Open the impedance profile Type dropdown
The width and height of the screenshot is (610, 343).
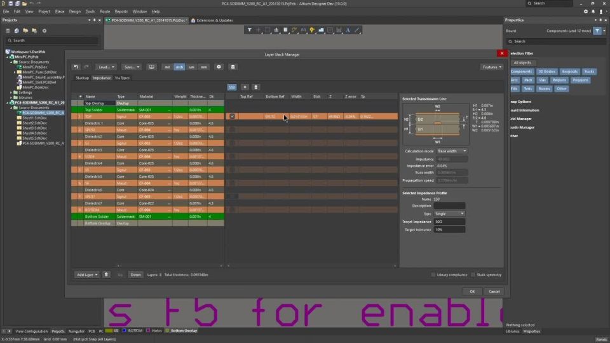tap(449, 213)
